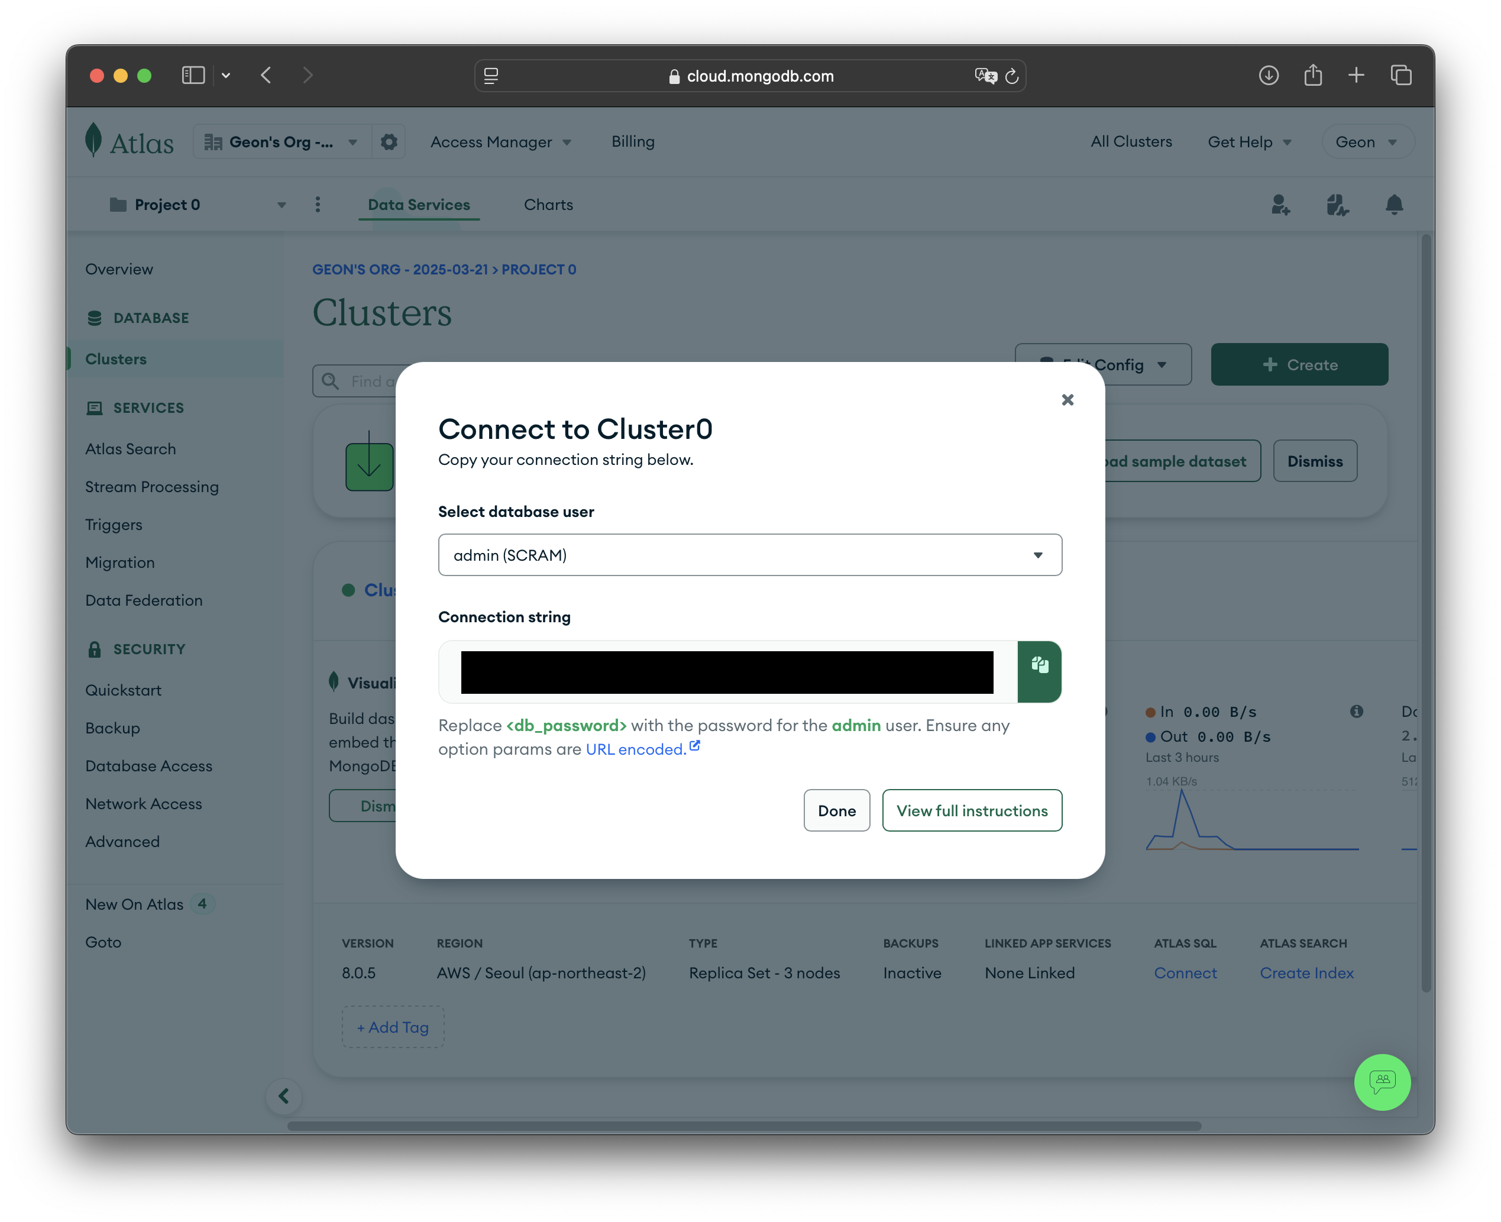Image resolution: width=1501 pixels, height=1222 pixels.
Task: Expand the Geon's Org selector
Action: click(282, 142)
